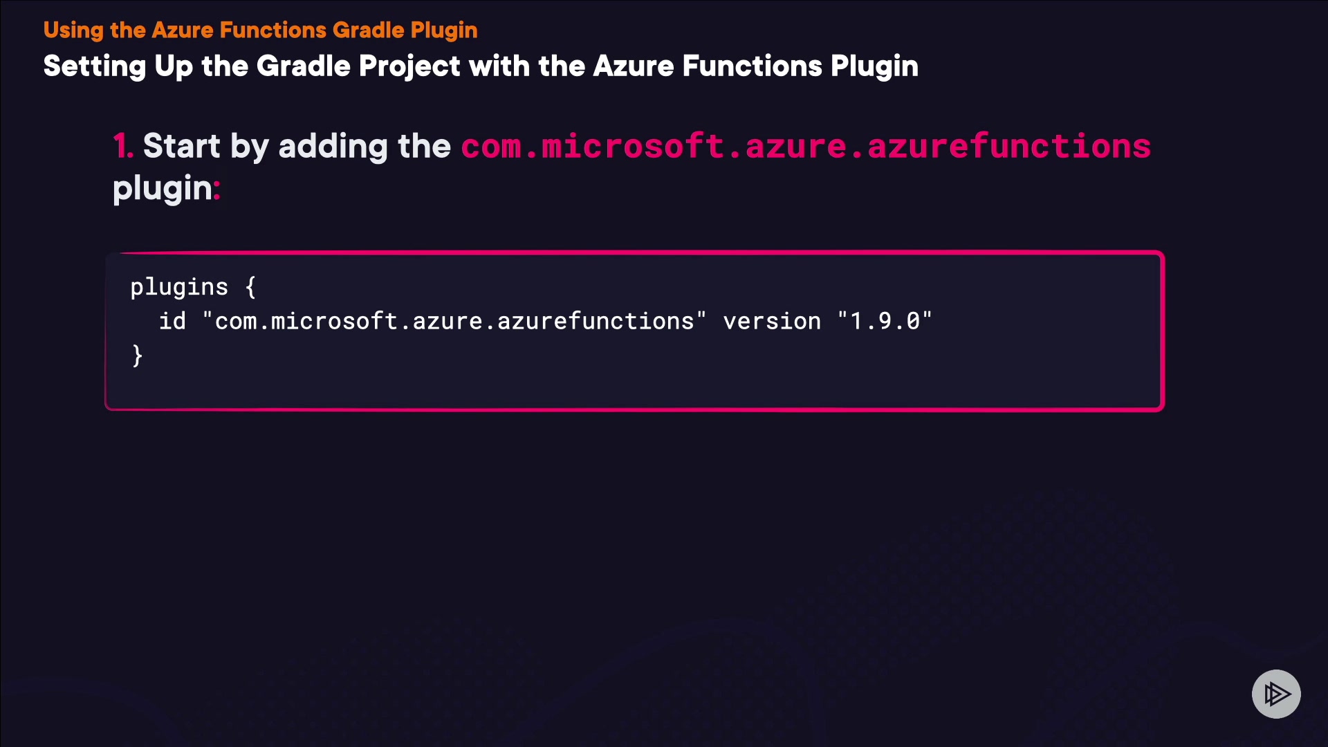The width and height of the screenshot is (1328, 747).
Task: Click the pink com.microsoft.azure.azurefunctions text in the instruction
Action: click(x=806, y=146)
